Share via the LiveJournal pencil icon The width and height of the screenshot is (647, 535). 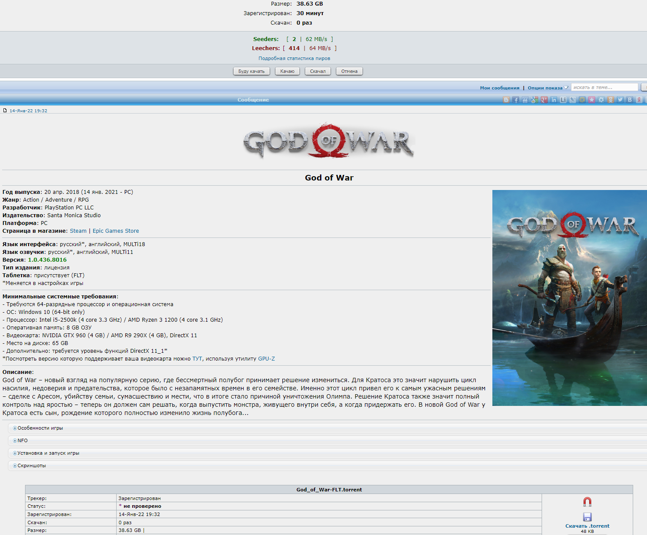(573, 100)
